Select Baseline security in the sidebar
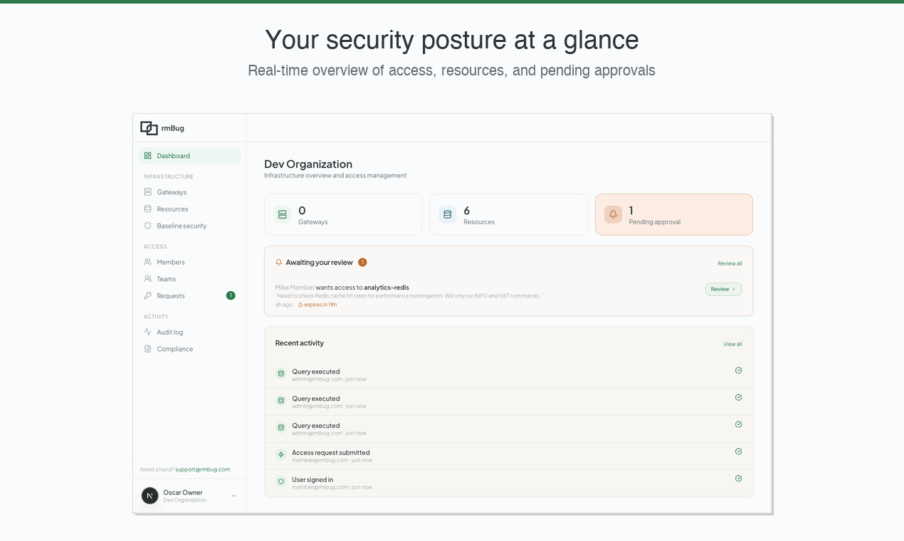904x541 pixels. click(189, 226)
